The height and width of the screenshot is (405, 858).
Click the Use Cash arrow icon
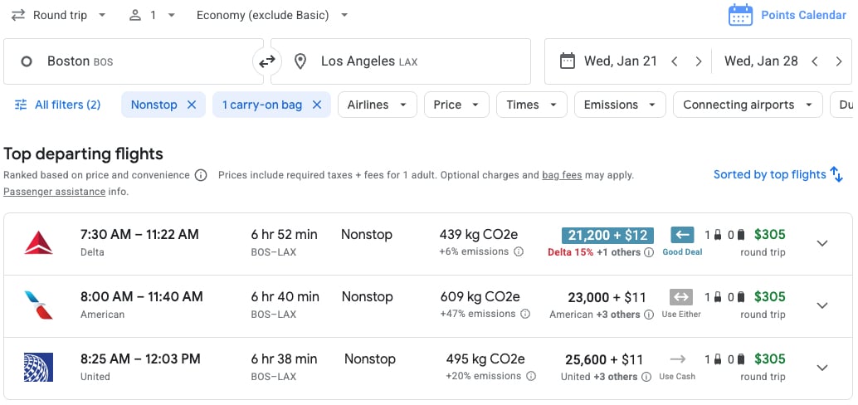678,359
